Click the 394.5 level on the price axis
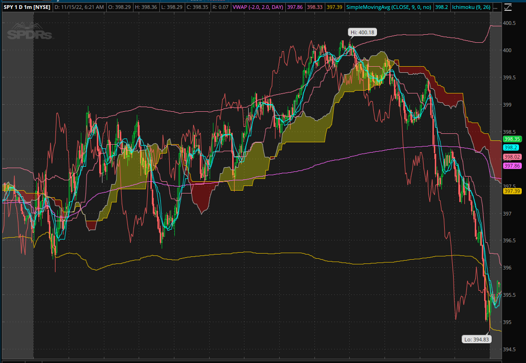This screenshot has height=363, width=526. tap(509, 349)
